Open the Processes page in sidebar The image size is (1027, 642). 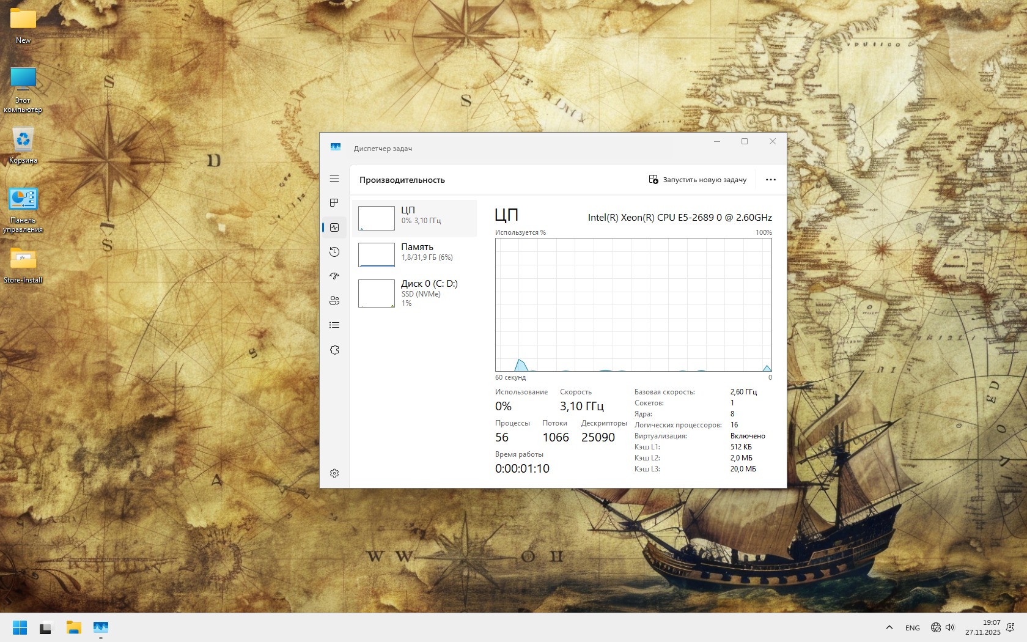point(334,203)
